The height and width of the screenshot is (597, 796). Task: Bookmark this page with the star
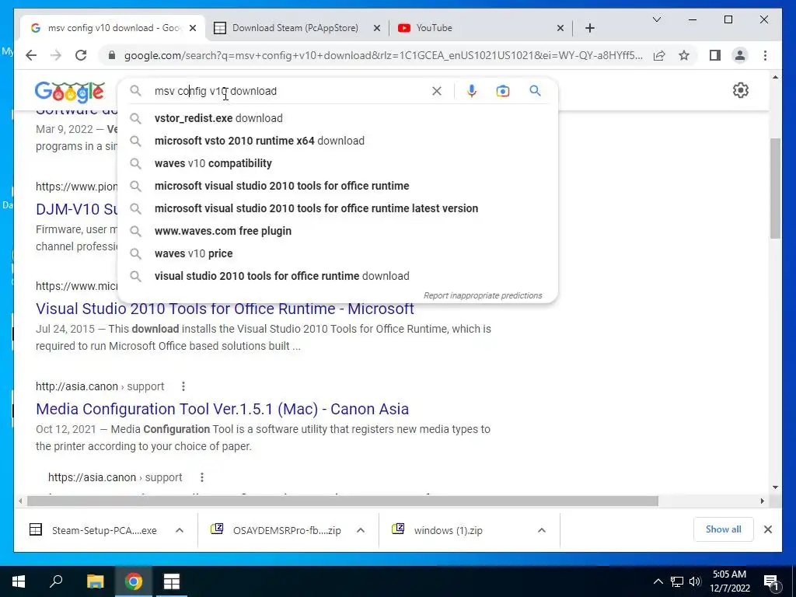click(x=684, y=55)
